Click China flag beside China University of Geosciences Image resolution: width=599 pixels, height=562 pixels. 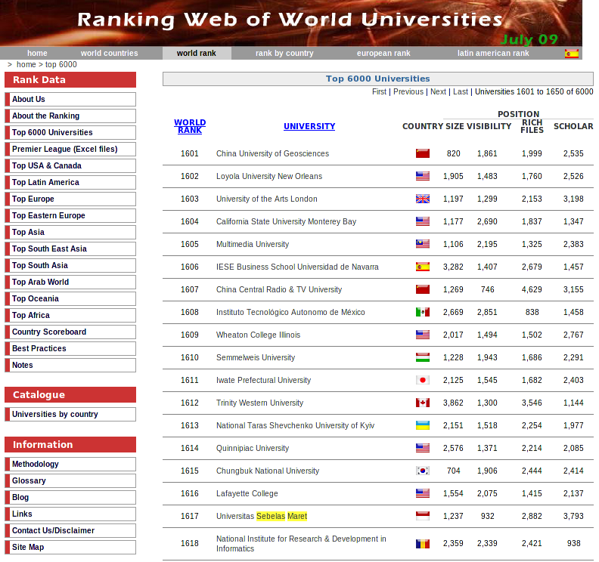(423, 153)
